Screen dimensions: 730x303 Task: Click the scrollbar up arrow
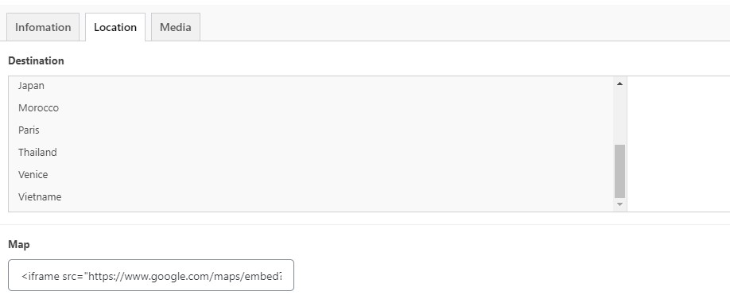coord(619,84)
